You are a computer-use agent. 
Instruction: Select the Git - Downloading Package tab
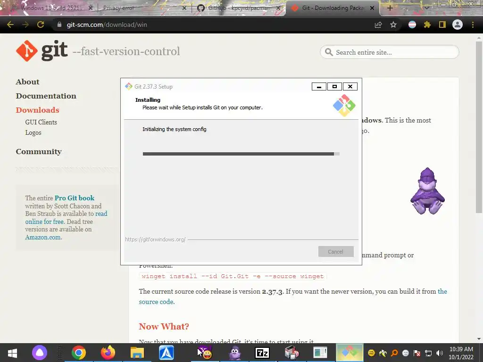click(333, 8)
